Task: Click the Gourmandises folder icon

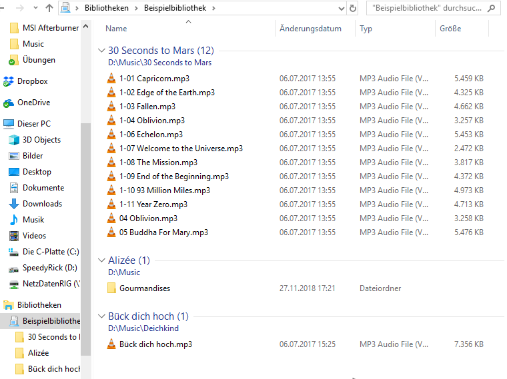Action: coord(111,288)
